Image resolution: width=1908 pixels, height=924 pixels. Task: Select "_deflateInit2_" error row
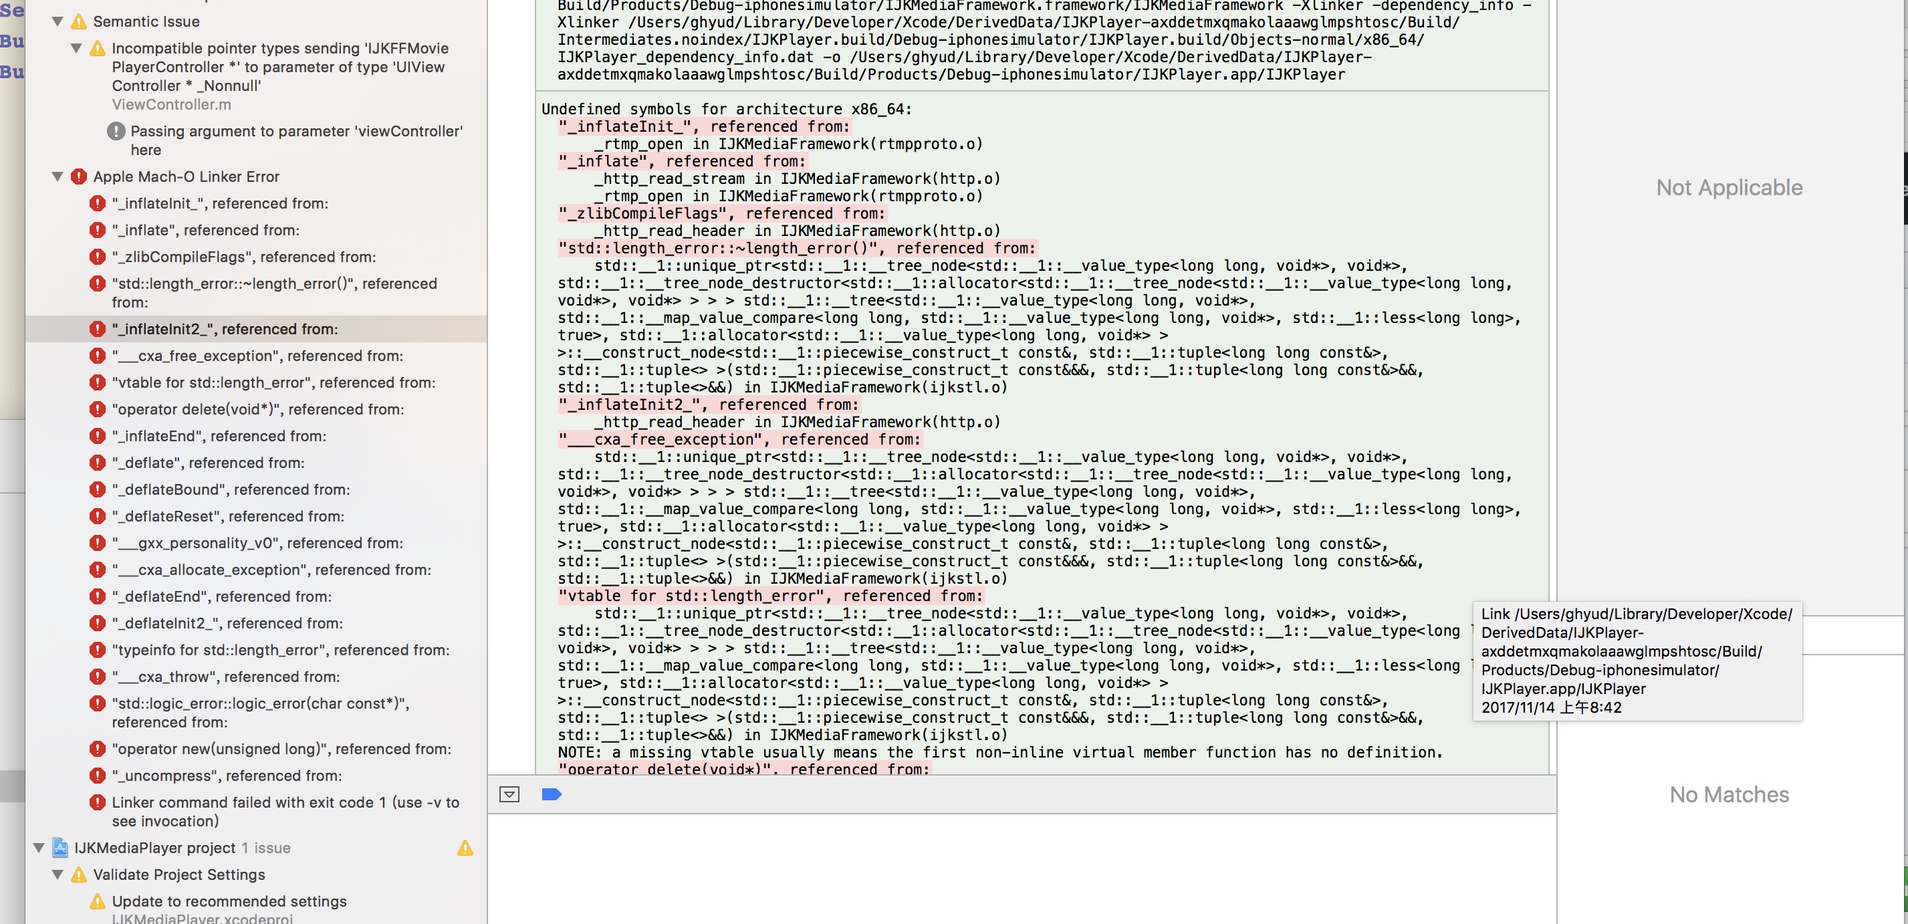click(x=256, y=623)
